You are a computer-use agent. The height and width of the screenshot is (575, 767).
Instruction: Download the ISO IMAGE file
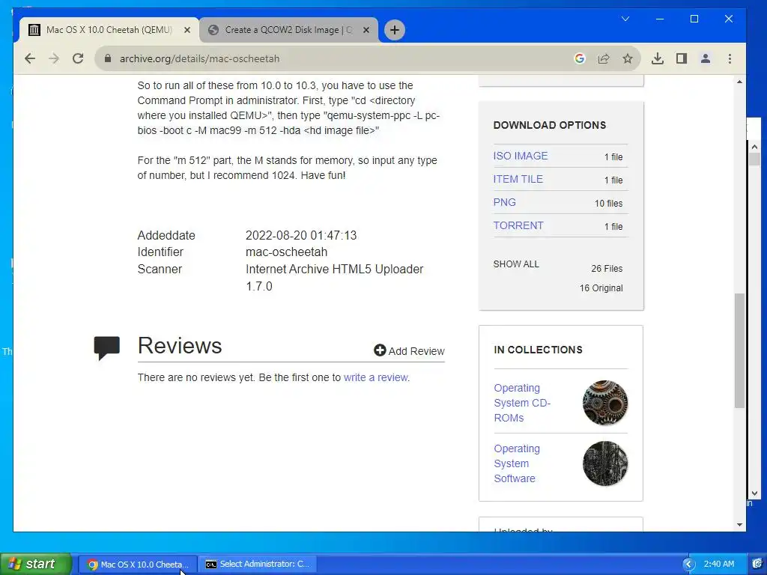(521, 156)
